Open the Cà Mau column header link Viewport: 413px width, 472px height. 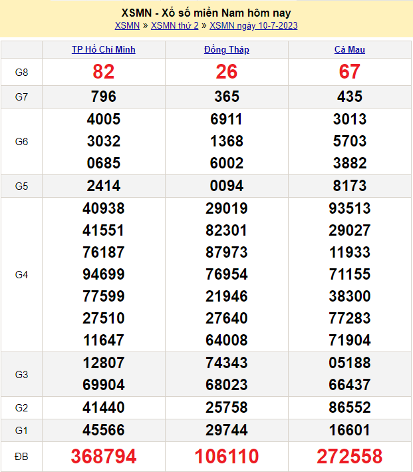(x=349, y=49)
